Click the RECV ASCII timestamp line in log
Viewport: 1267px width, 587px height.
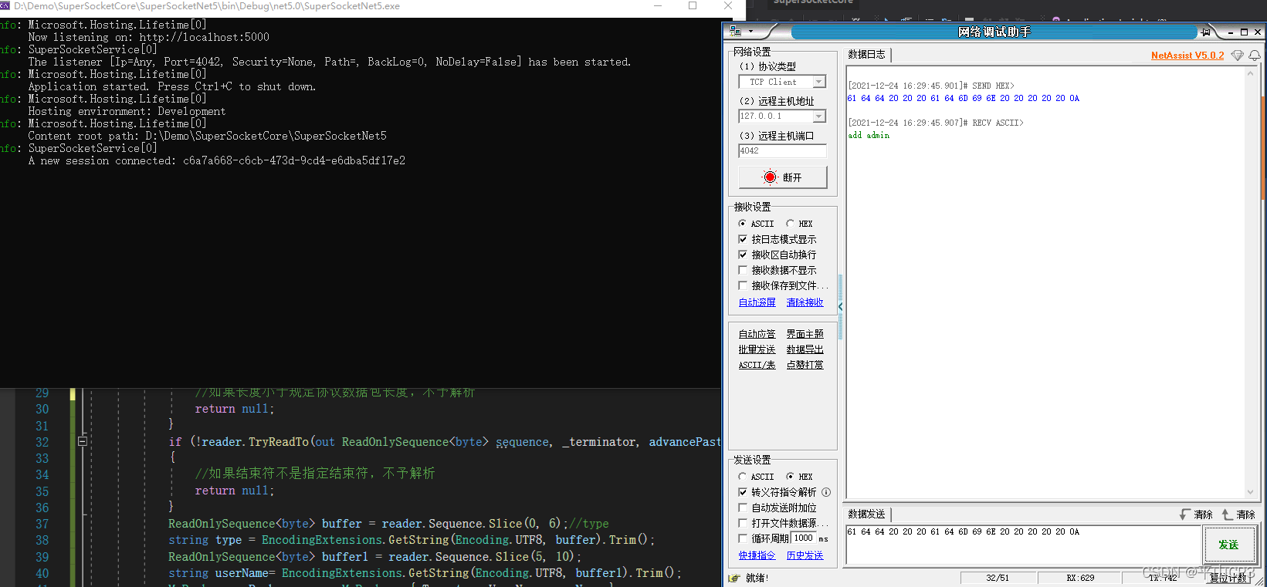click(x=936, y=123)
